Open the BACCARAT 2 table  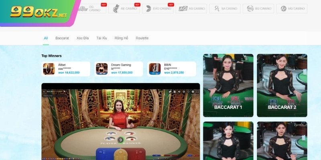coord(282,86)
